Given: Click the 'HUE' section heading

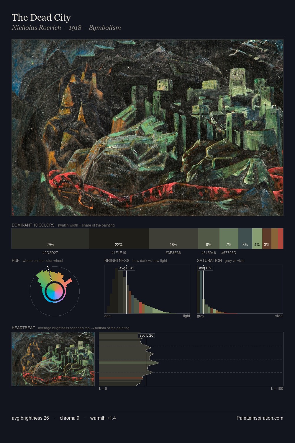Looking at the screenshot, I should 16,260.
